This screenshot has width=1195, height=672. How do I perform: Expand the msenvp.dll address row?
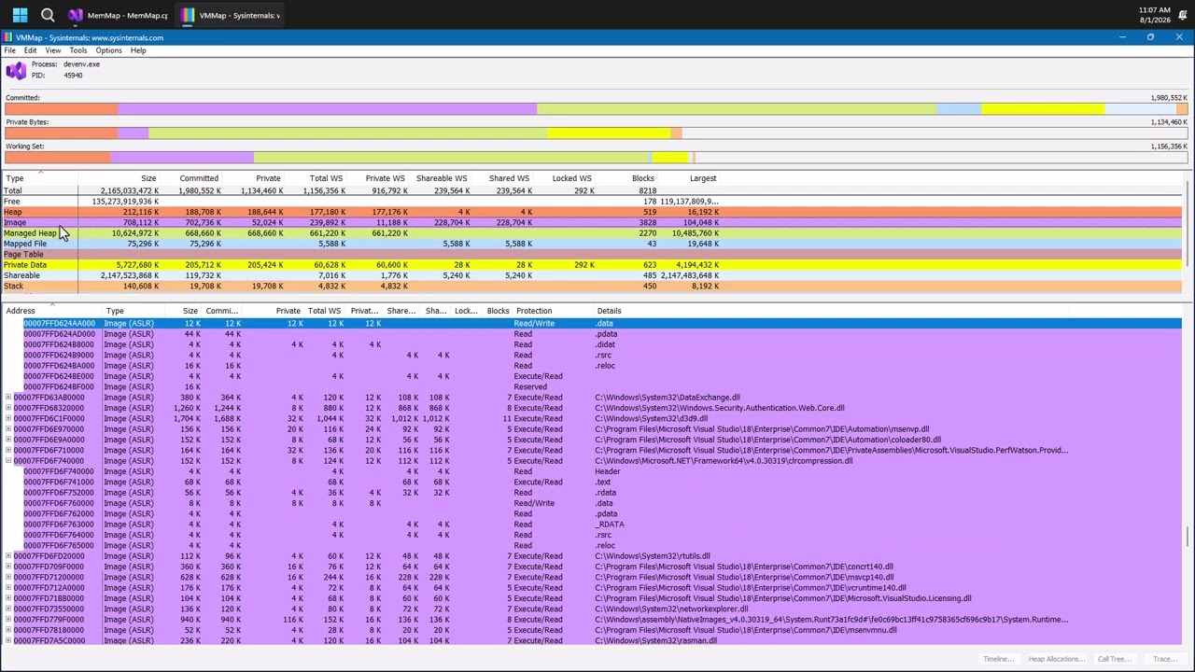click(x=8, y=429)
